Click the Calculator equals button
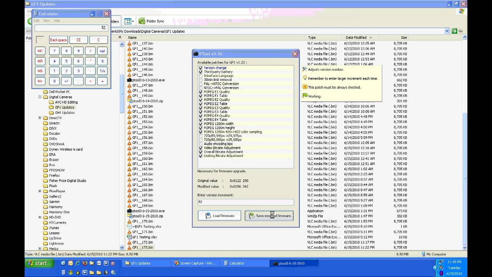 (x=102, y=81)
